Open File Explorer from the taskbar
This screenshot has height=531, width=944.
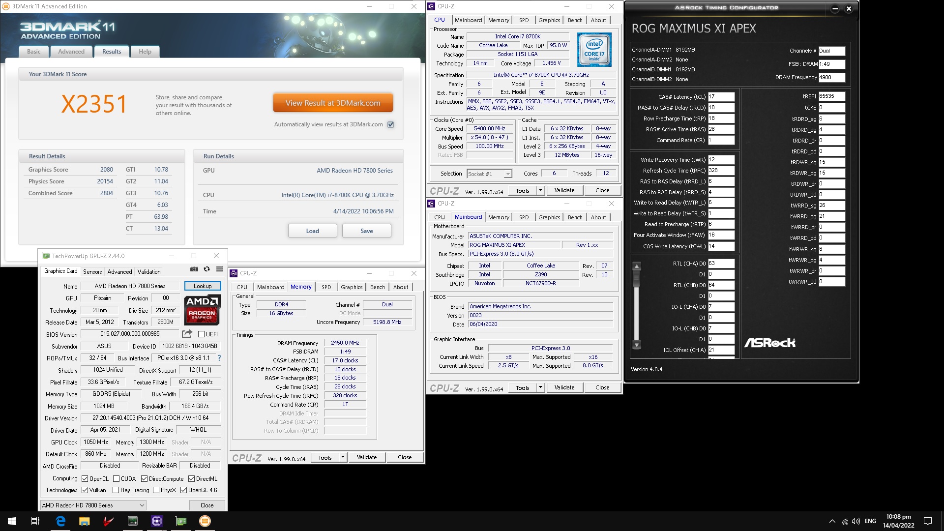(x=85, y=521)
